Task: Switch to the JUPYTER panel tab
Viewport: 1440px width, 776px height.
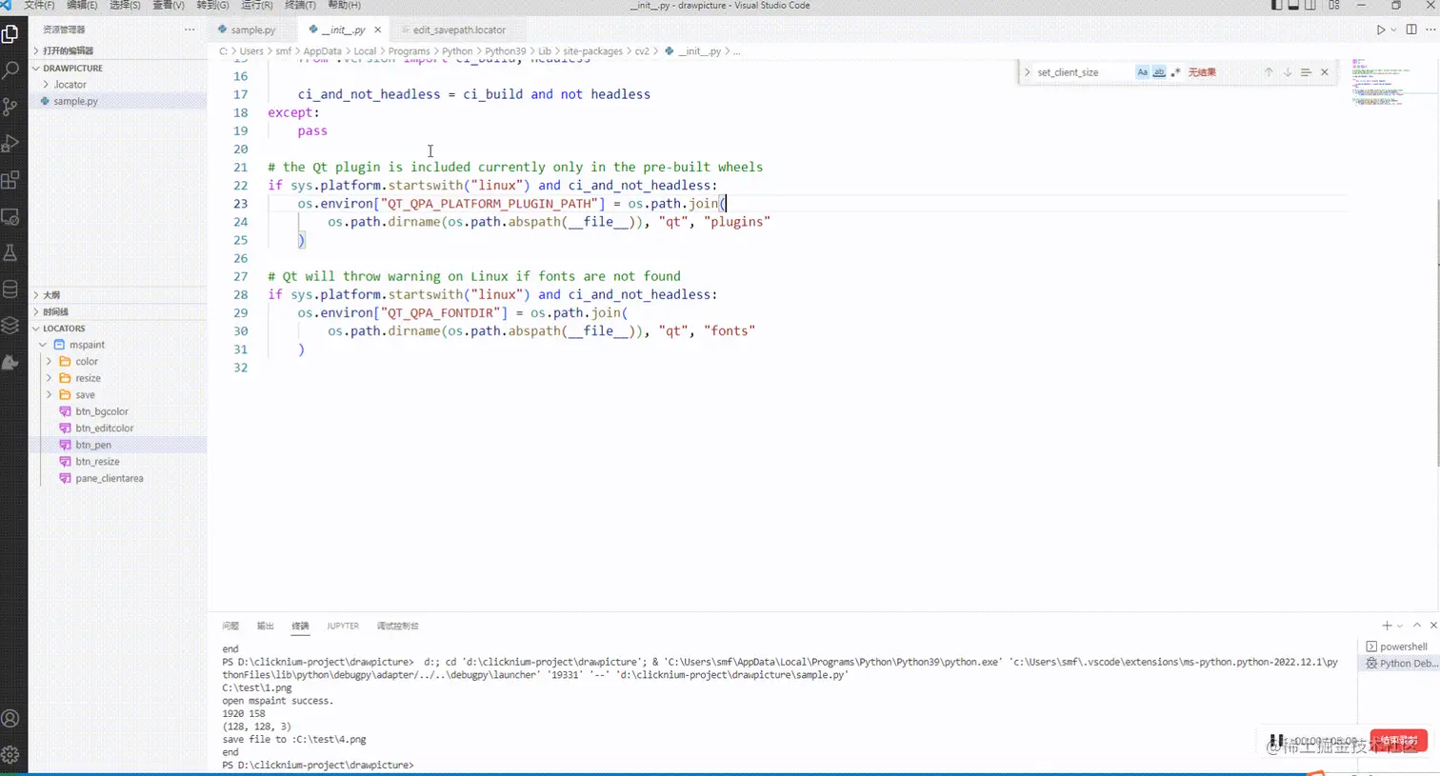Action: tap(343, 627)
